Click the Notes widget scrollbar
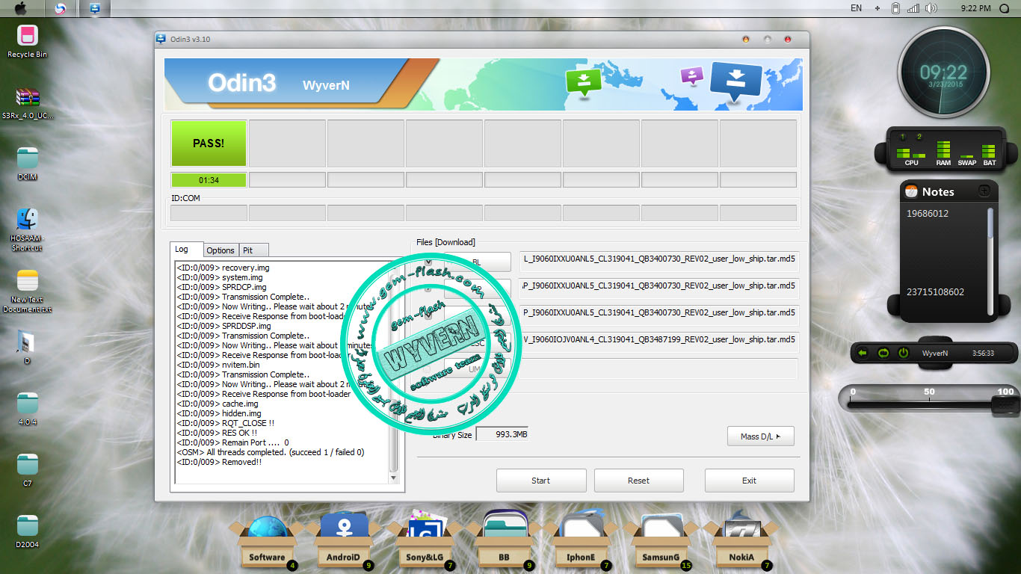This screenshot has width=1021, height=574. pyautogui.click(x=991, y=260)
